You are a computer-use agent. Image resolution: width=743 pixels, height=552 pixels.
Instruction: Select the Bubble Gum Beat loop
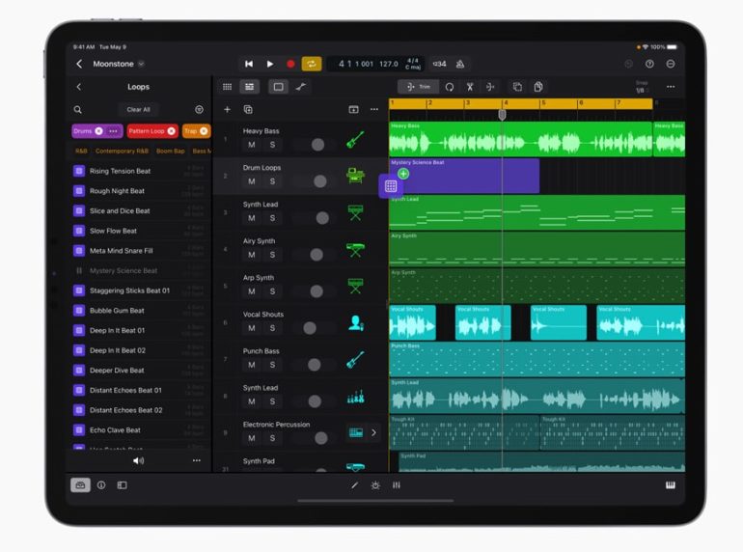pos(140,311)
